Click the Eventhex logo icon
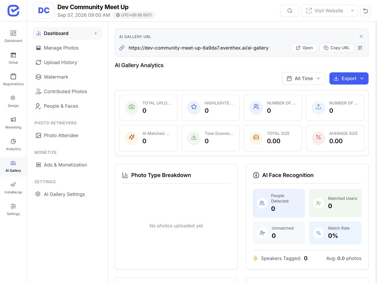 point(13,10)
